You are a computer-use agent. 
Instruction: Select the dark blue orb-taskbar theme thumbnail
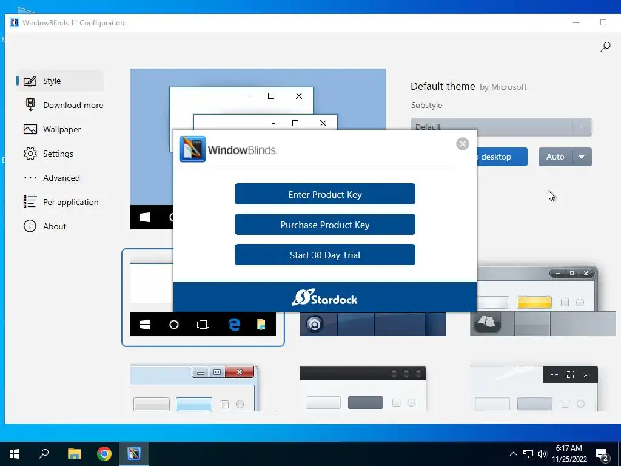click(x=373, y=324)
